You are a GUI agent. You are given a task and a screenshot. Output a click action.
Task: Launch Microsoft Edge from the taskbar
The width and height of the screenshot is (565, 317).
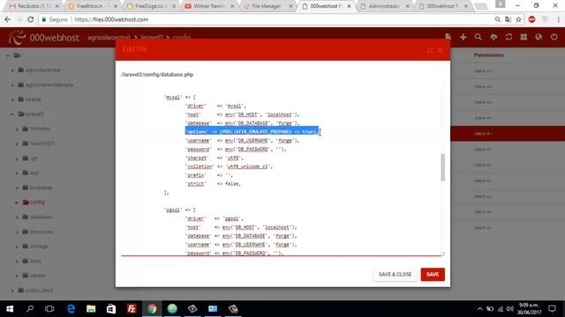click(x=71, y=309)
